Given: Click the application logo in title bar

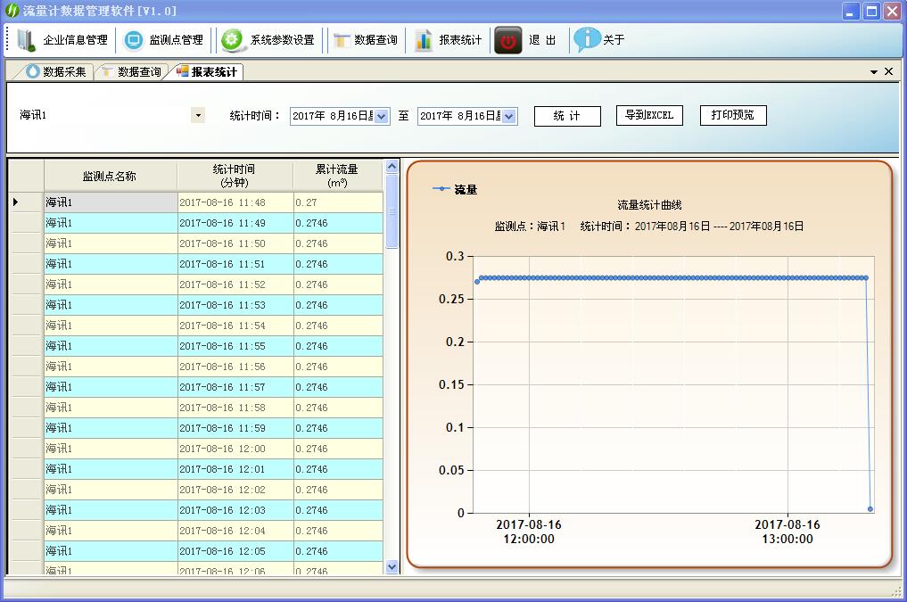Looking at the screenshot, I should (12, 11).
